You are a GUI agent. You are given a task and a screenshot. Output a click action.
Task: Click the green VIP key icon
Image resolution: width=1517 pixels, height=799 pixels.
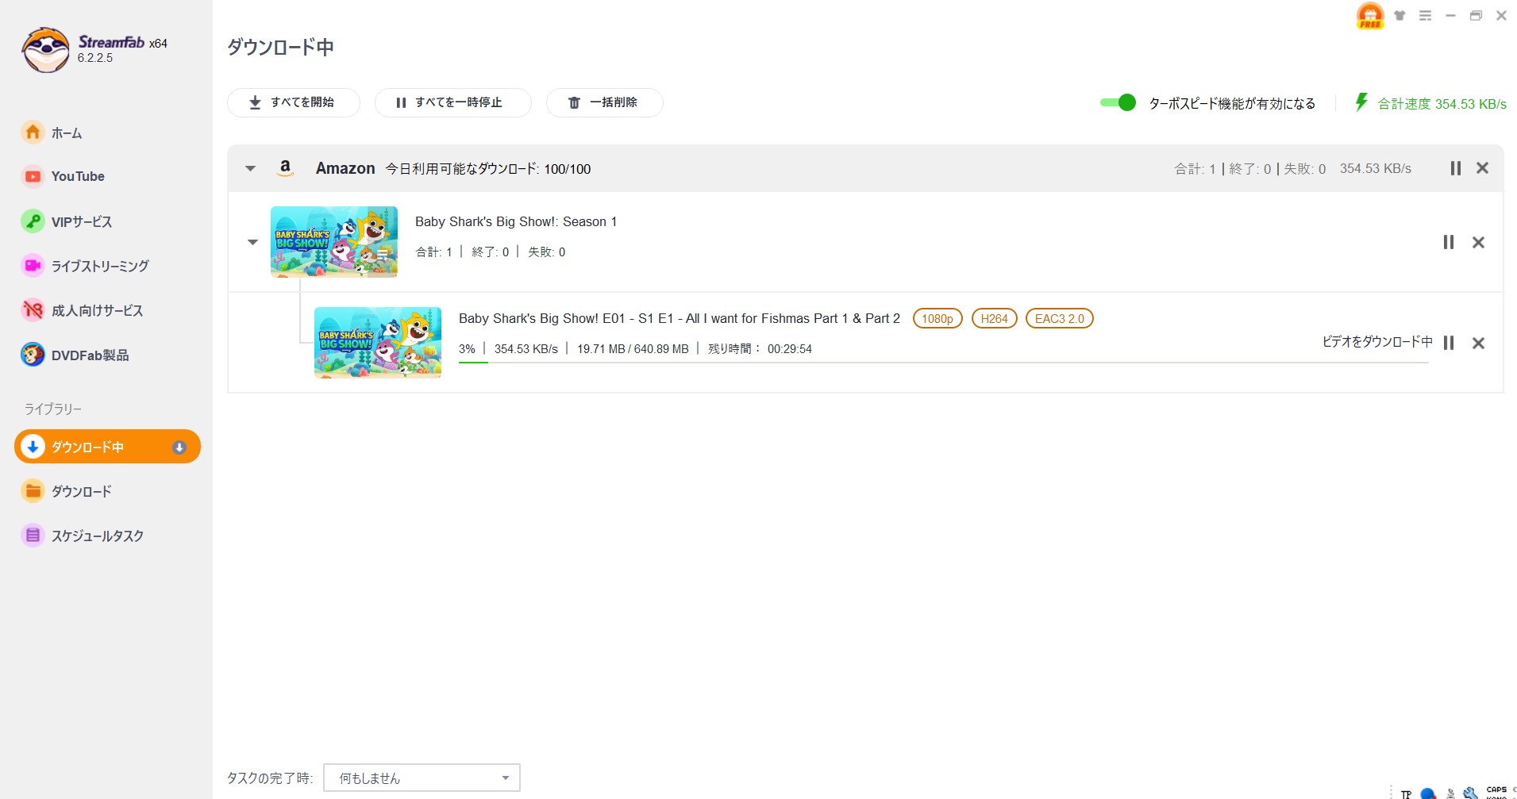click(x=33, y=221)
